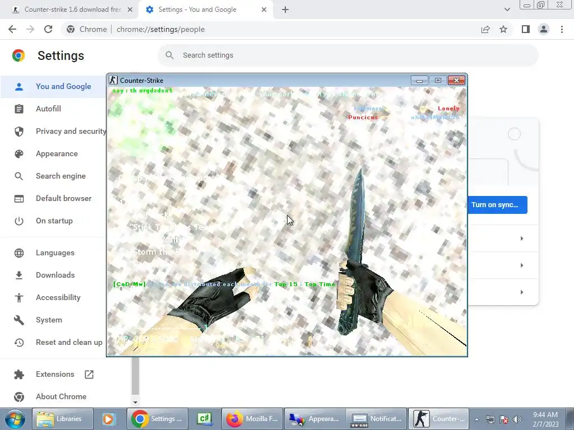This screenshot has width=574, height=430.
Task: Switch to the Notification window in taskbar
Action: 377,419
